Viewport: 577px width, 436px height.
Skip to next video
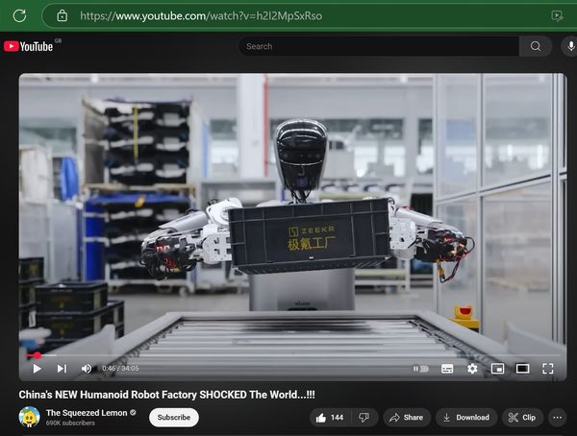62,369
